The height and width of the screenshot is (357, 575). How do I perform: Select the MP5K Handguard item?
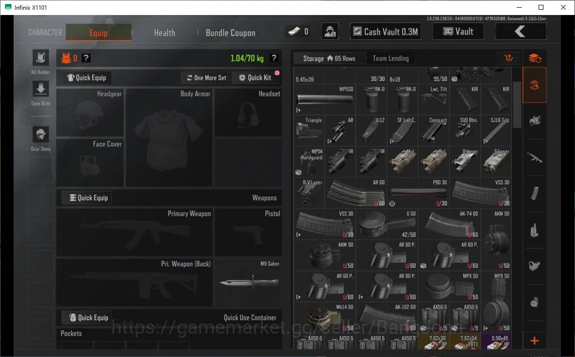click(309, 161)
